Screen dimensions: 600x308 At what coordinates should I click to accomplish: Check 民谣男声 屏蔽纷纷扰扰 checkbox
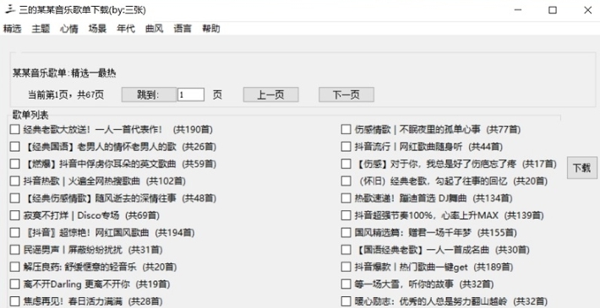point(14,250)
